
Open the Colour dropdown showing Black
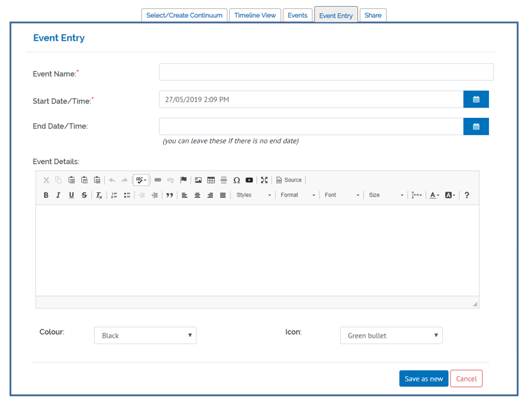click(145, 335)
